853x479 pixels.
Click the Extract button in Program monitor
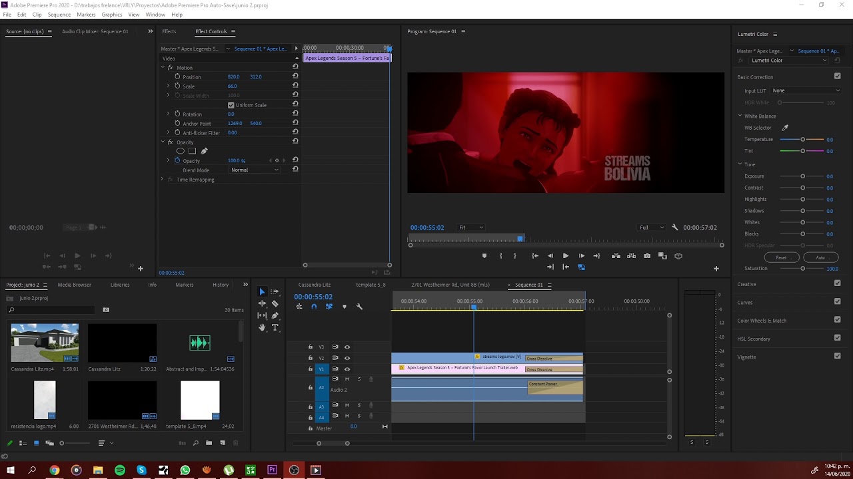pyautogui.click(x=631, y=255)
